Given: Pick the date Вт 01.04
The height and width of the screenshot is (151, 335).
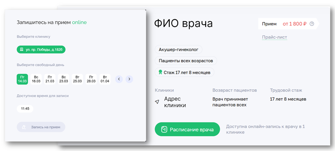Looking at the screenshot, I should 105,79.
